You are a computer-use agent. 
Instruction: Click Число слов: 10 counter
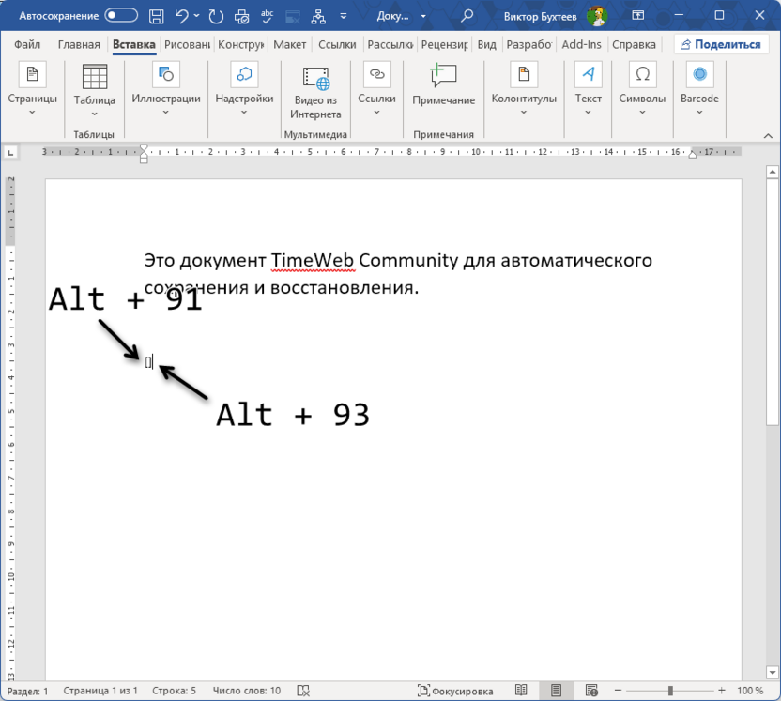point(247,691)
